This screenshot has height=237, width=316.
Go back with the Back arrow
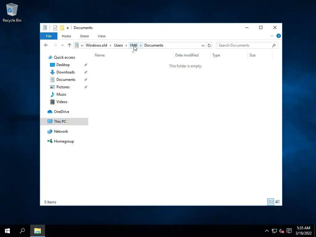click(46, 45)
